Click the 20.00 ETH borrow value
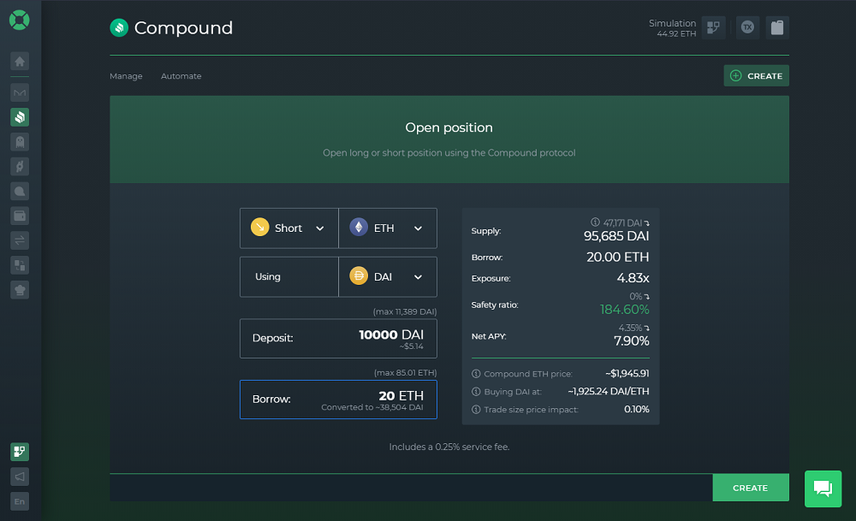The image size is (856, 521). [x=617, y=257]
